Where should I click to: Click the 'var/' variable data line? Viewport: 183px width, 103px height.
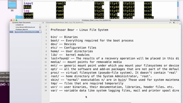[x=115, y=91]
